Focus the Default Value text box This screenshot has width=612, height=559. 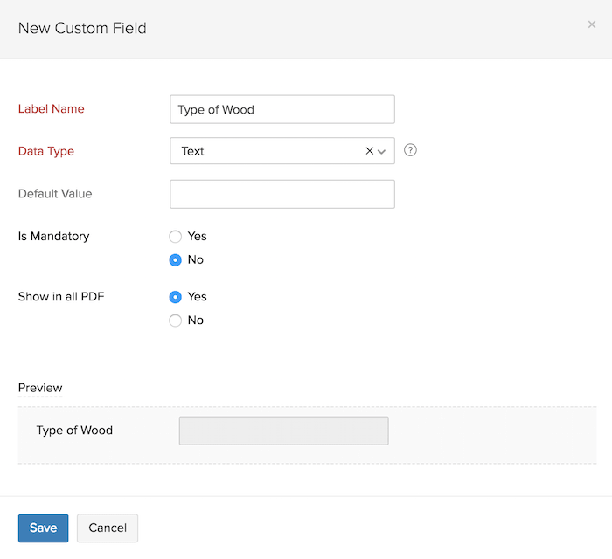[282, 194]
